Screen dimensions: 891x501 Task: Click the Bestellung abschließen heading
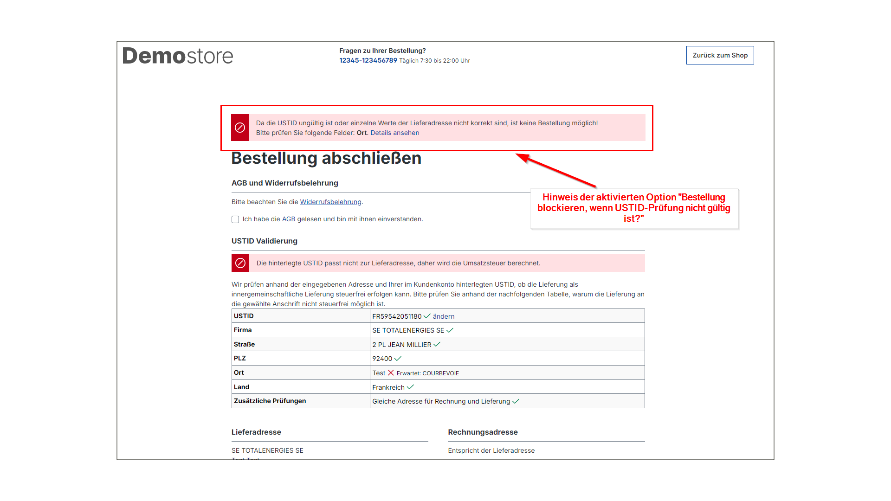click(x=326, y=158)
